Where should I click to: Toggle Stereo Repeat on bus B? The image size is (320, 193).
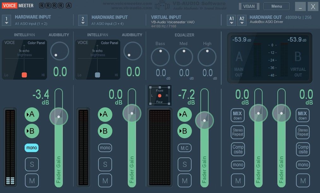(303, 132)
